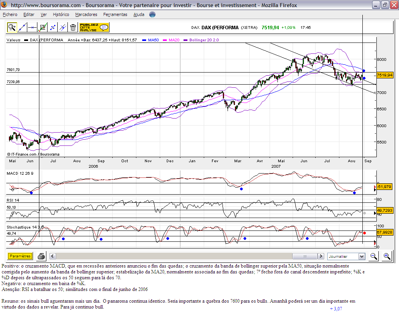Click the Stochastique indicator label
Image resolution: width=399 pixels, height=312 pixels.
tap(25, 227)
